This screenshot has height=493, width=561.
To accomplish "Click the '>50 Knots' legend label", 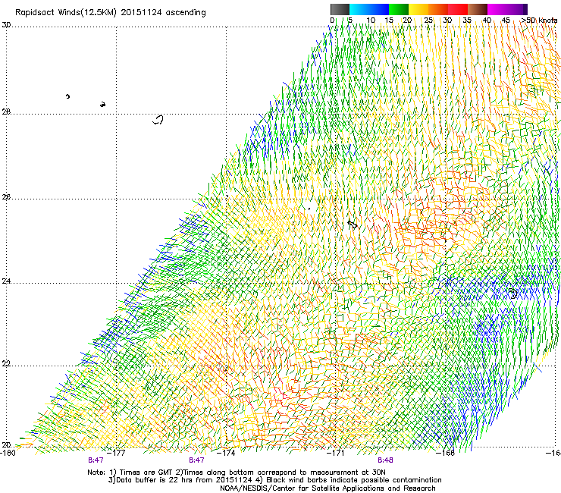I will [x=539, y=20].
